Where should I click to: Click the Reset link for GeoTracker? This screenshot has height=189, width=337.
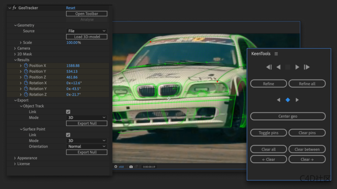pos(70,8)
